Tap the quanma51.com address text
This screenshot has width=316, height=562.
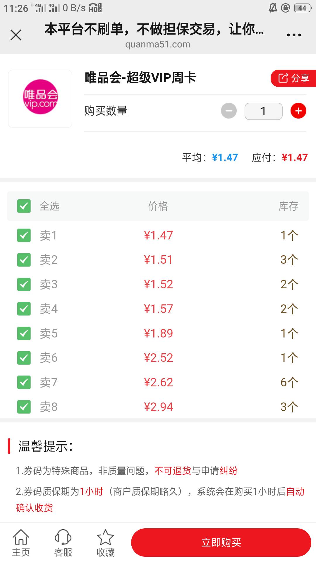coord(158,44)
